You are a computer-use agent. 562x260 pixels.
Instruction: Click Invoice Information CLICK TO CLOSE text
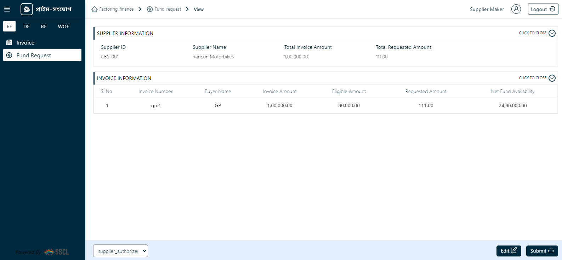pos(533,78)
